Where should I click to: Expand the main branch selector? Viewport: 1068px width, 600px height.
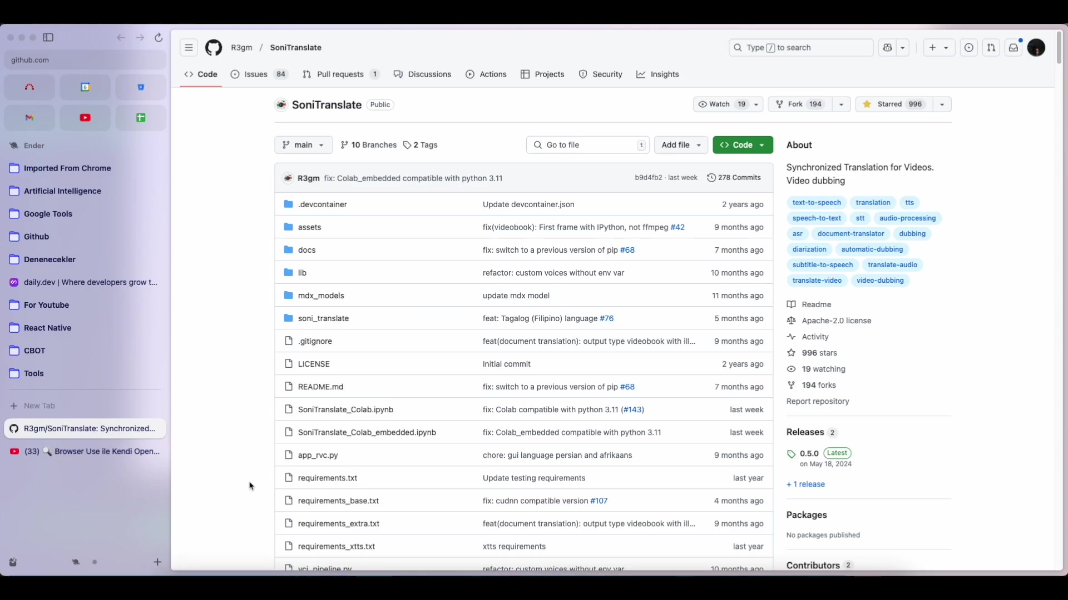pyautogui.click(x=303, y=145)
